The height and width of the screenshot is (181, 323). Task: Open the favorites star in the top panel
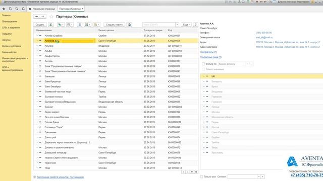pos(4,9)
